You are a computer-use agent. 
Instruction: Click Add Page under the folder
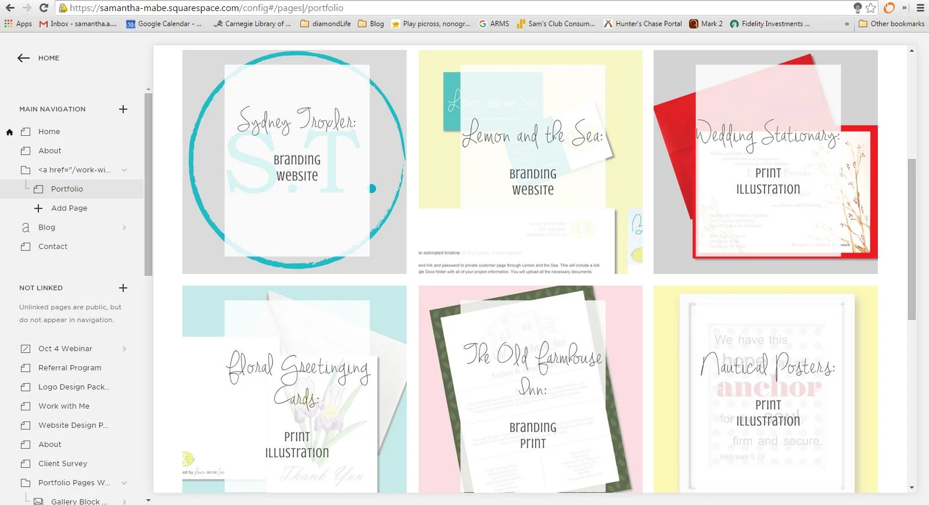(69, 208)
